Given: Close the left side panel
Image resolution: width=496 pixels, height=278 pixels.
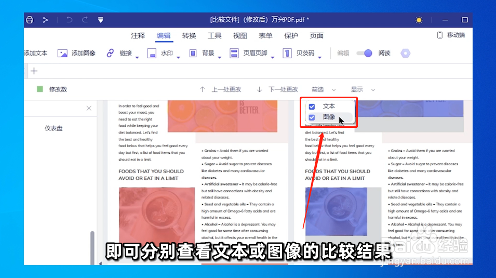Looking at the screenshot, I should pos(89,108).
